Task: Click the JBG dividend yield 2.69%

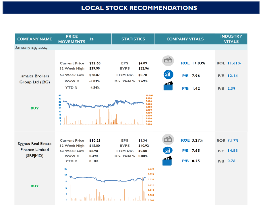Action: (143, 81)
